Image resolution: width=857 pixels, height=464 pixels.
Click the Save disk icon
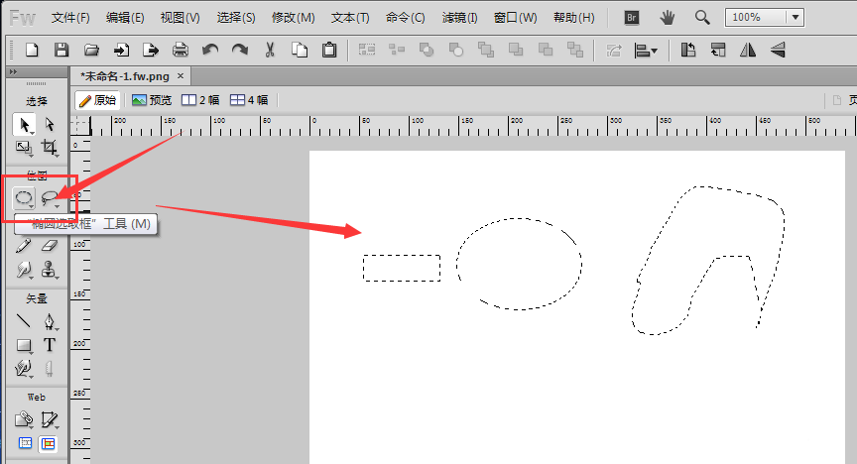pyautogui.click(x=61, y=50)
